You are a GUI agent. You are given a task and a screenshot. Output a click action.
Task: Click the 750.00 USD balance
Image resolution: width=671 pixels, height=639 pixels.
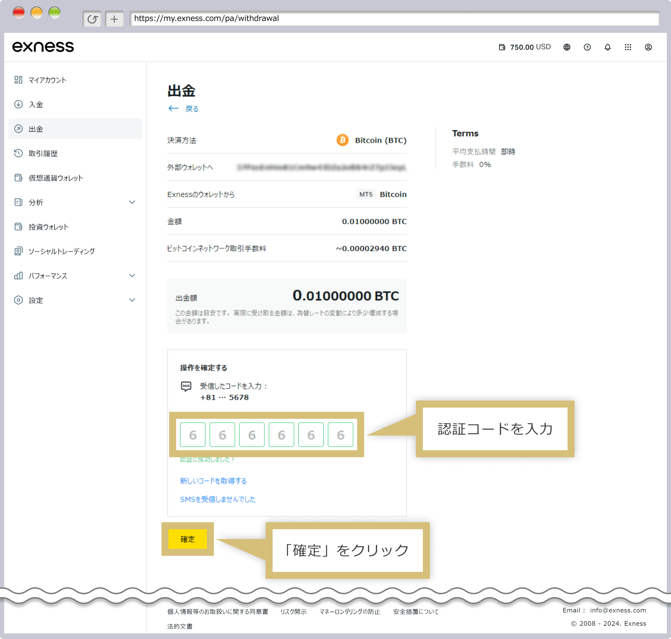click(530, 47)
